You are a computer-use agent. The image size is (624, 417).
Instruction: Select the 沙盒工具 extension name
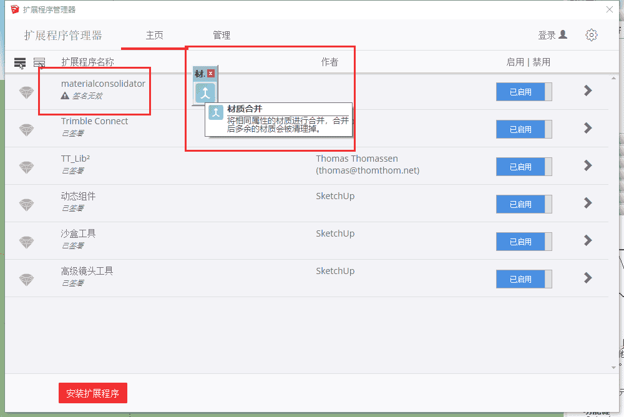pyautogui.click(x=79, y=233)
